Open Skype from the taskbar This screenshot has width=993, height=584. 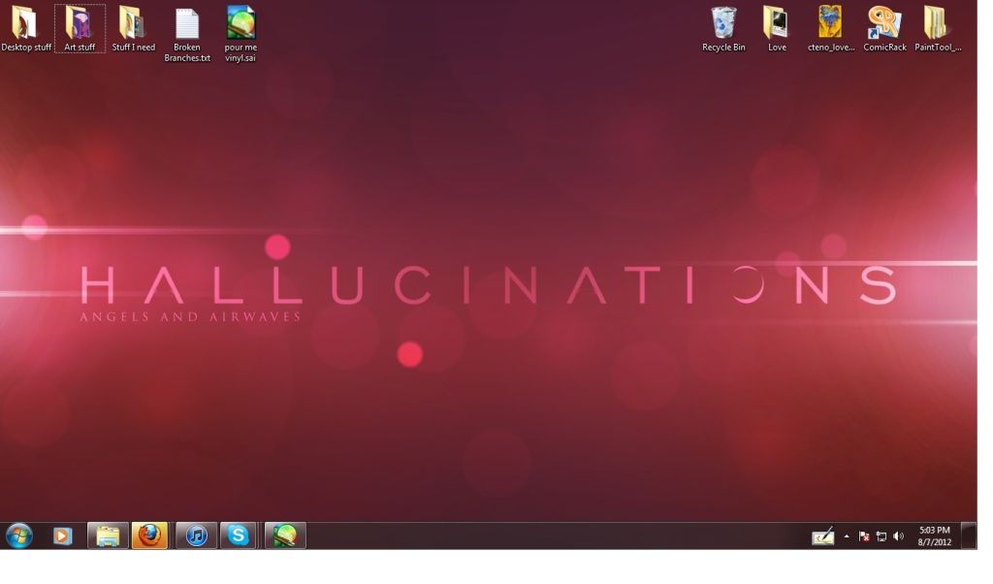tap(239, 535)
